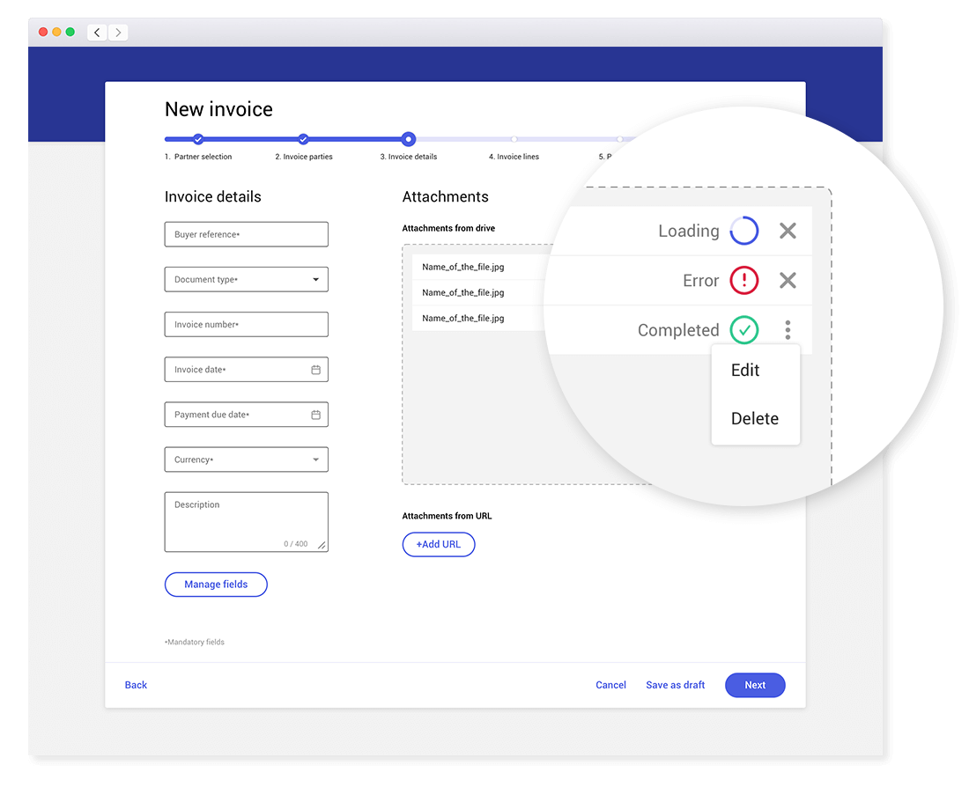The image size is (969, 787).
Task: Click the browser back arrow
Action: pos(97,33)
